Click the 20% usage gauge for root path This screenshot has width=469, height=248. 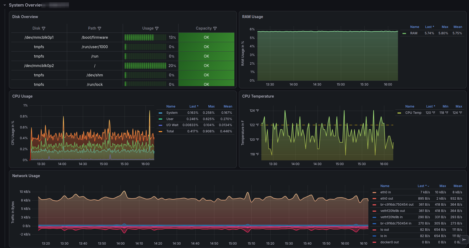pyautogui.click(x=150, y=66)
